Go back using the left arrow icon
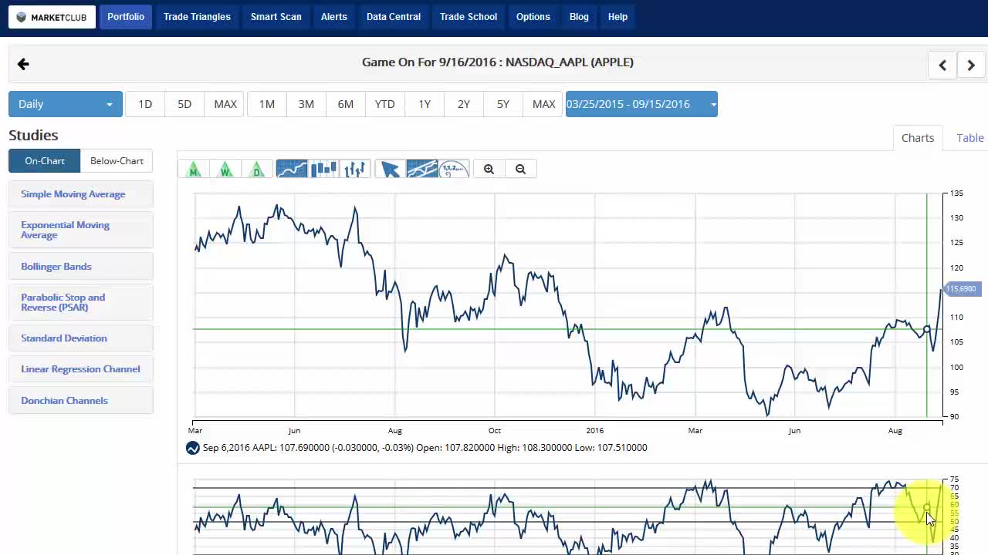Screen dimensions: 988x555 click(23, 64)
